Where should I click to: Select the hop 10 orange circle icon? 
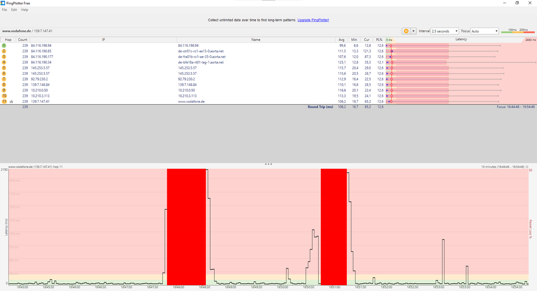(x=4, y=96)
